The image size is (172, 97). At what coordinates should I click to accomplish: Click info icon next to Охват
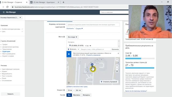point(131,53)
